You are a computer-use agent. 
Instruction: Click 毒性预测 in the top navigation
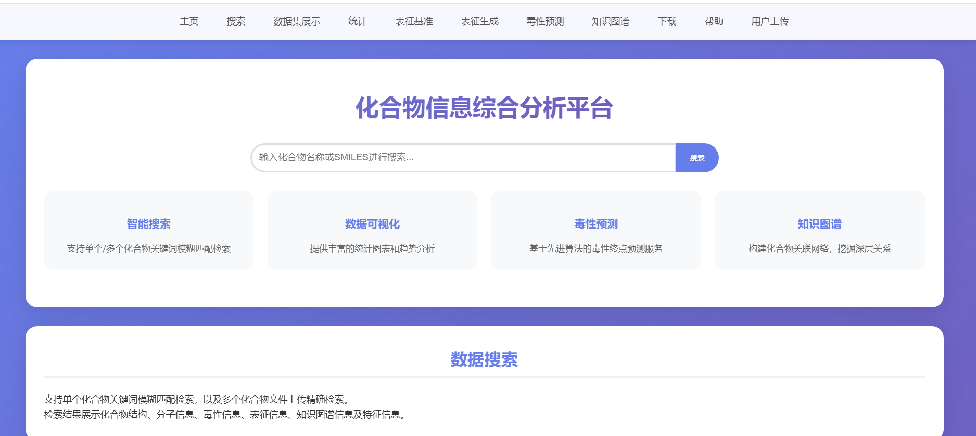click(x=545, y=21)
